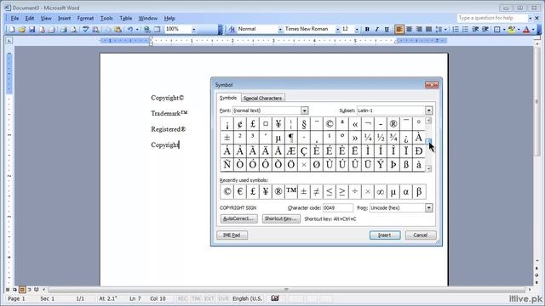Viewport: 545px width, 306px height.
Task: Center the text alignment
Action: (409, 30)
